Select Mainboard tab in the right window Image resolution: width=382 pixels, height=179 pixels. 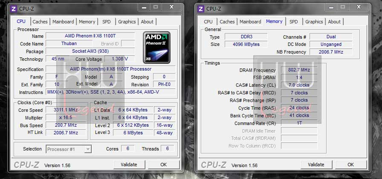tap(250, 22)
